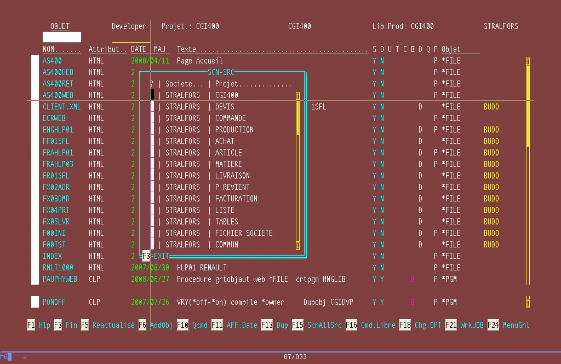Click option field left of PONOFF
This screenshot has width=561, height=364.
35,302
